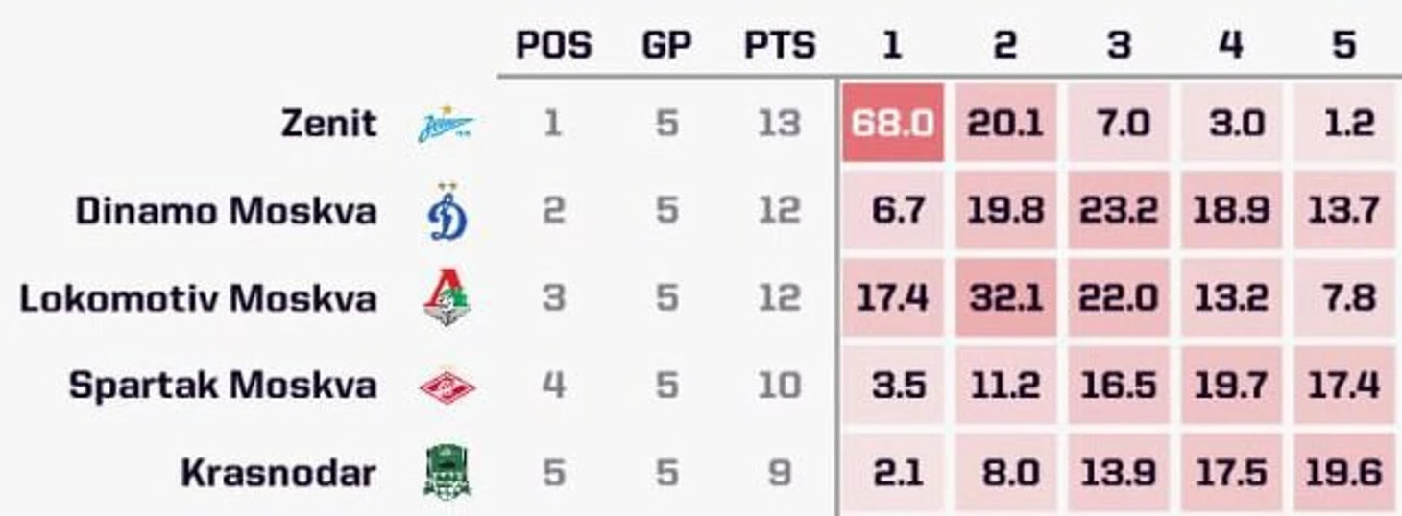Image resolution: width=1402 pixels, height=516 pixels.
Task: Sort by the PTS column header
Action: [780, 45]
